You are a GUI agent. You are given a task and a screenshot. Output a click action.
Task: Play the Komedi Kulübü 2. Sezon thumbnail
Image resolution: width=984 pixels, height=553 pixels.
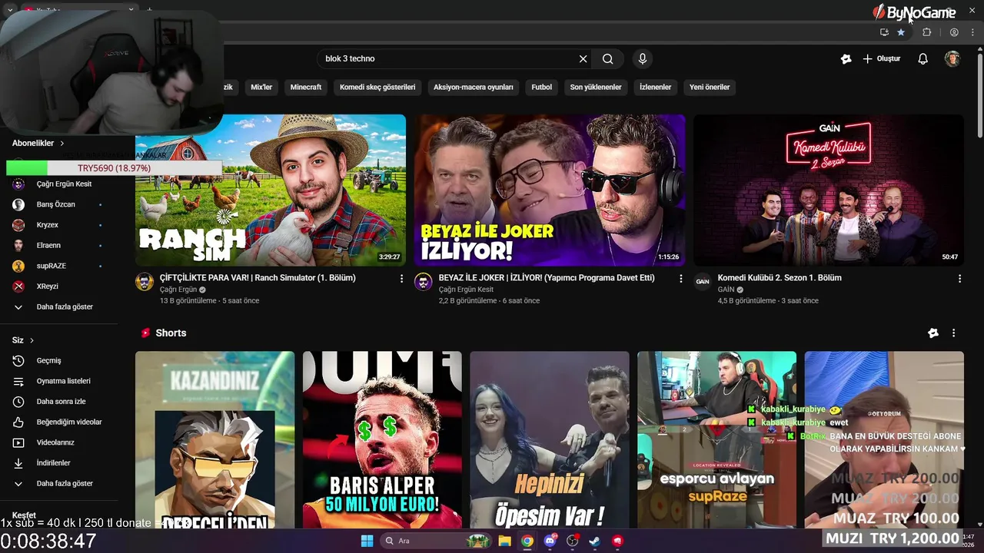[x=829, y=190]
